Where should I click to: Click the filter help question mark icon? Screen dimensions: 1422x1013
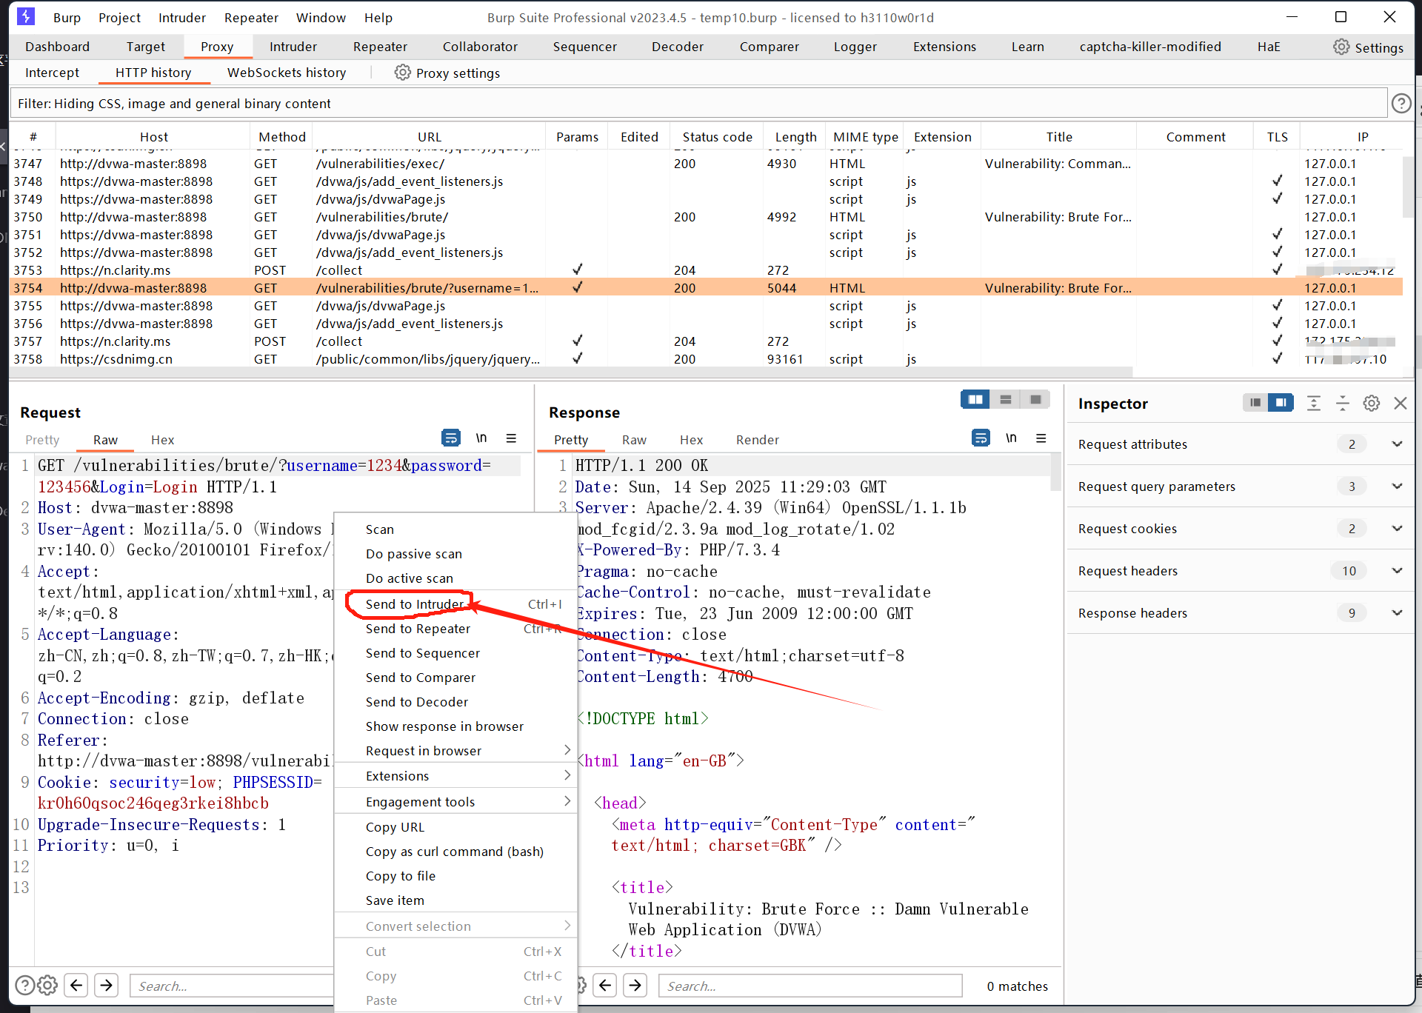[x=1401, y=104]
